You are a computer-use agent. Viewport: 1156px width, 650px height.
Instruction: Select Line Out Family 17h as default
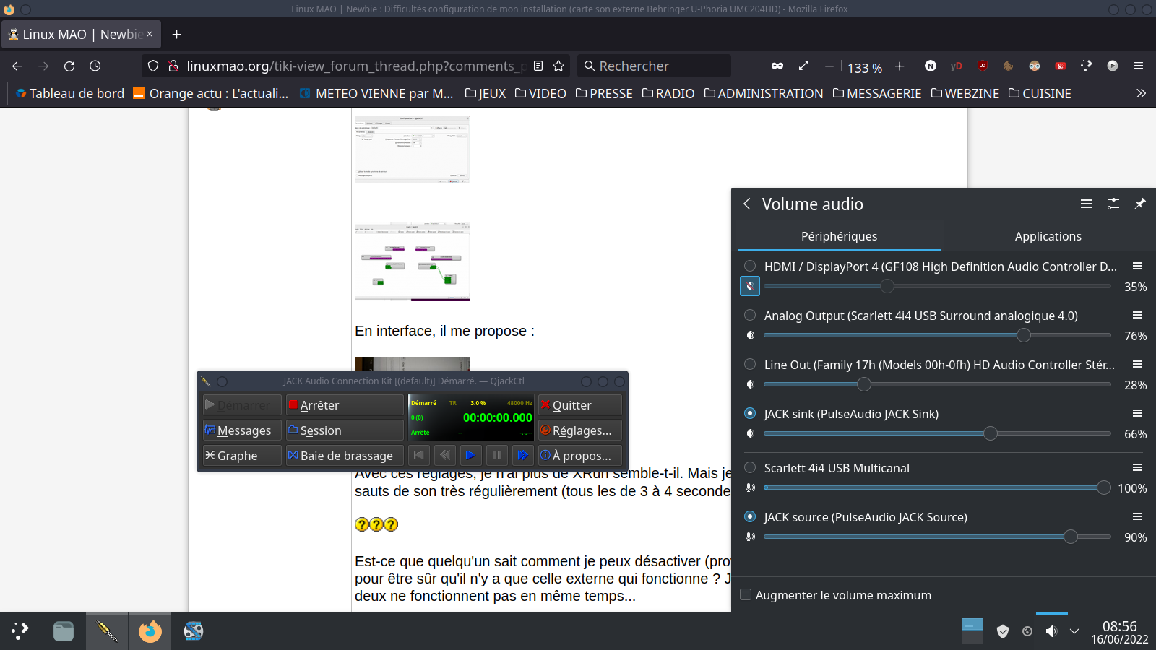(x=750, y=364)
